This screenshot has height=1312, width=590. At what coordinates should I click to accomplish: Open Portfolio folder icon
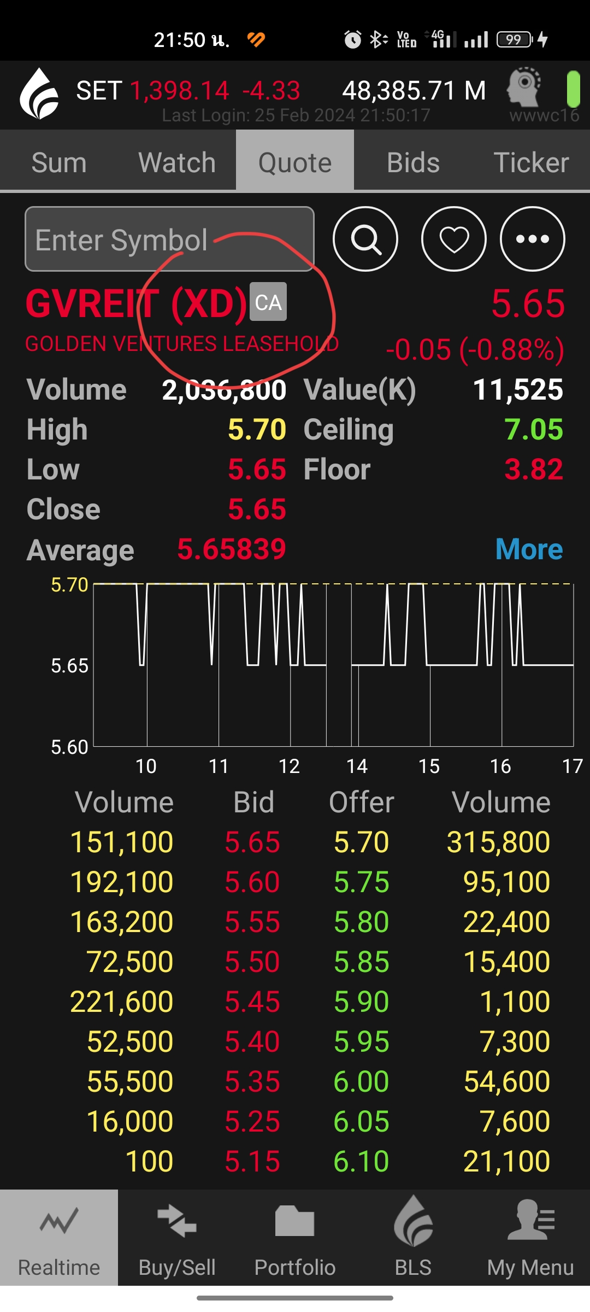[x=295, y=1221]
